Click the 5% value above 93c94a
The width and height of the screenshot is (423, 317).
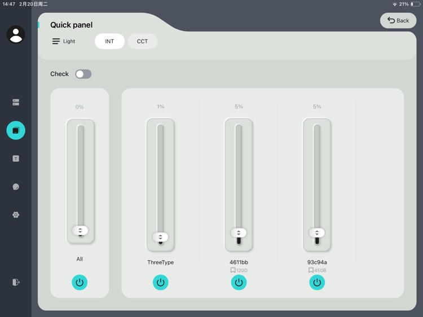tap(317, 107)
